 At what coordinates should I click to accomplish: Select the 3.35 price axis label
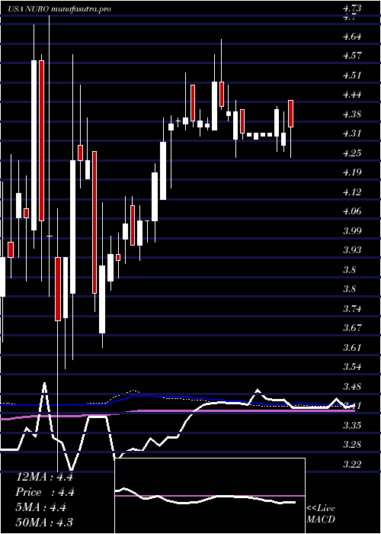point(351,426)
